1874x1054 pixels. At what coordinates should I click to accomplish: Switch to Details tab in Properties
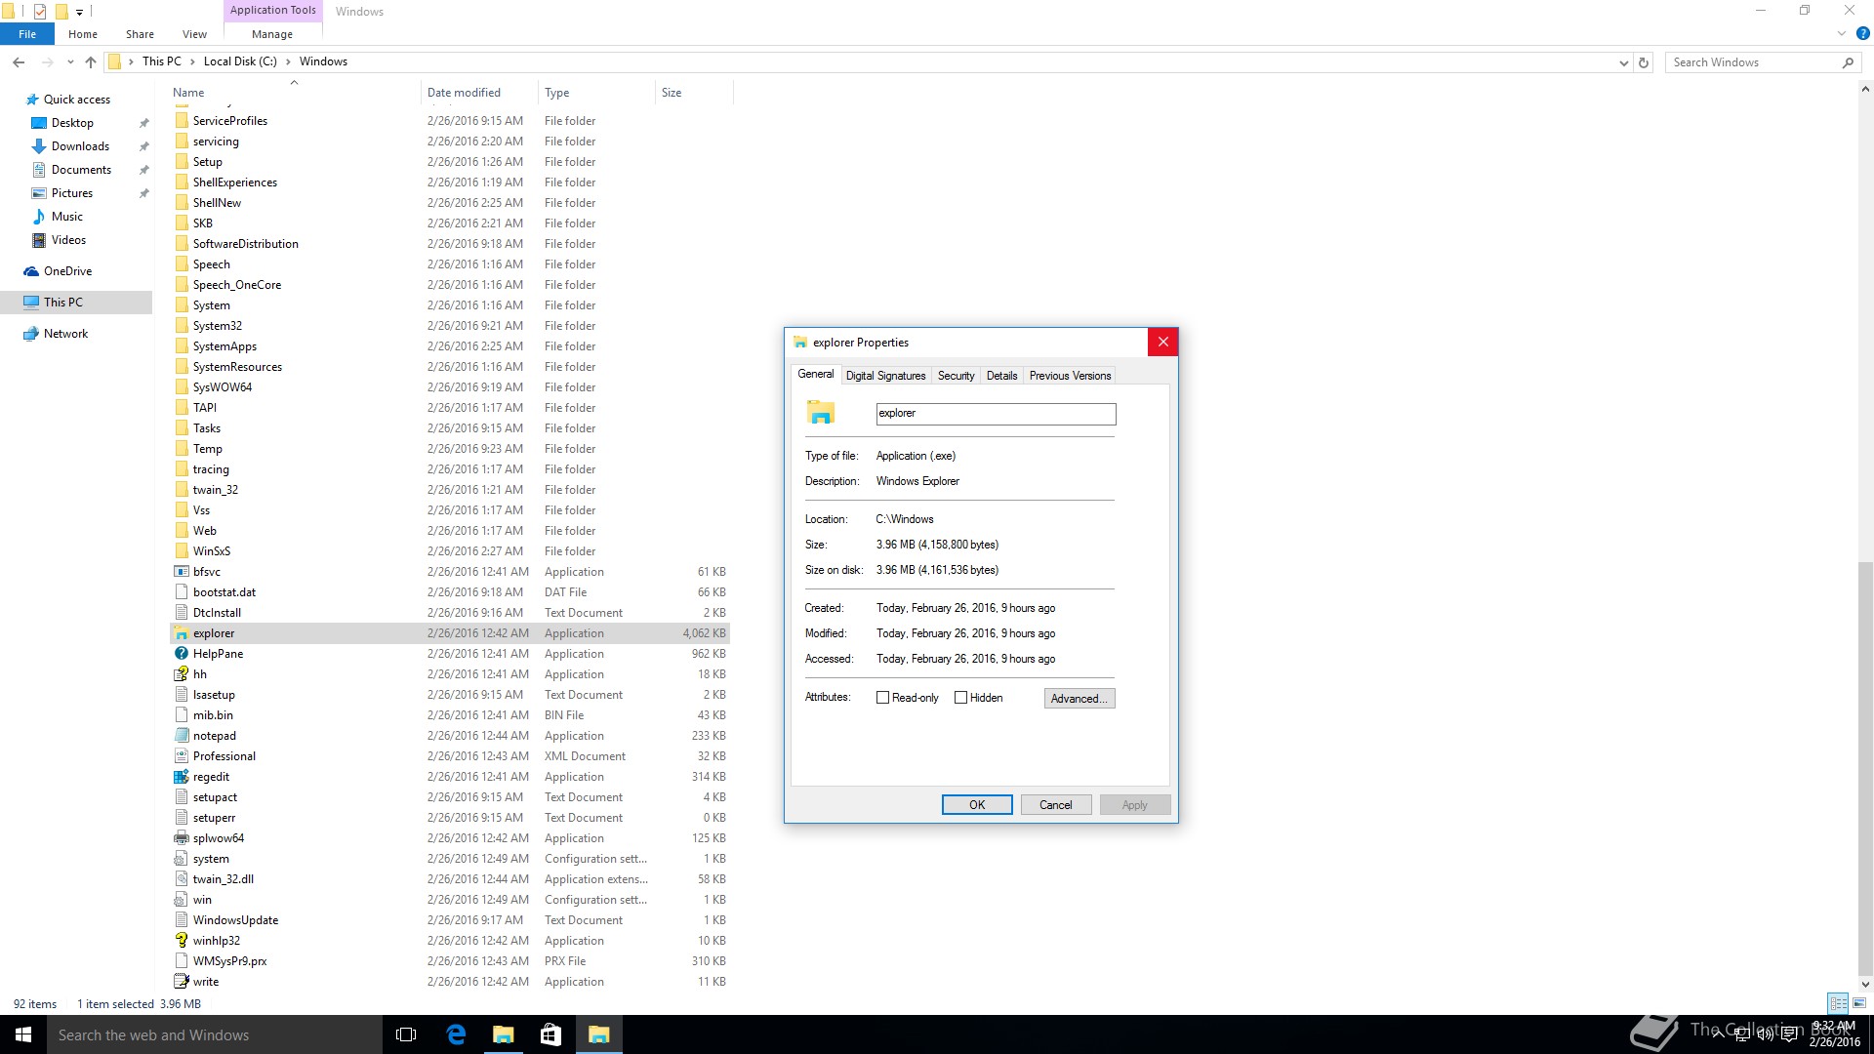(1001, 376)
